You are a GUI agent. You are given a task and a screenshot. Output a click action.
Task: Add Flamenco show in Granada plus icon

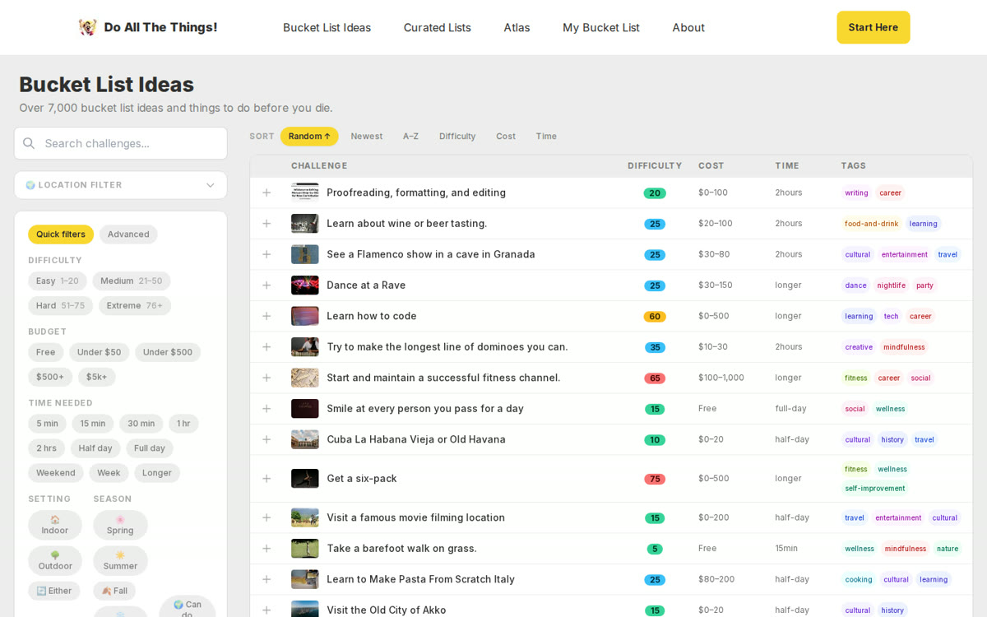click(x=266, y=254)
